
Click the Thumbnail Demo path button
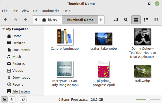click(80, 20)
